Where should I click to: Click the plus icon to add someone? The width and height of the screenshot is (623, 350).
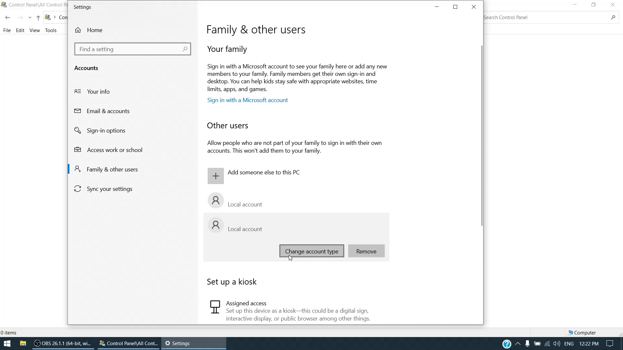[215, 176]
